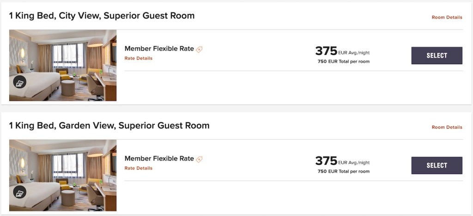This screenshot has height=216, width=473.
Task: Select the Garden View Superior Guest Room
Action: (x=437, y=165)
